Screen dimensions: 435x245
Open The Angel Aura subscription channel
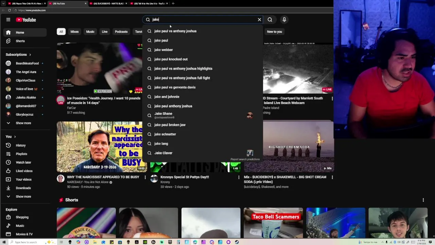tap(25, 72)
